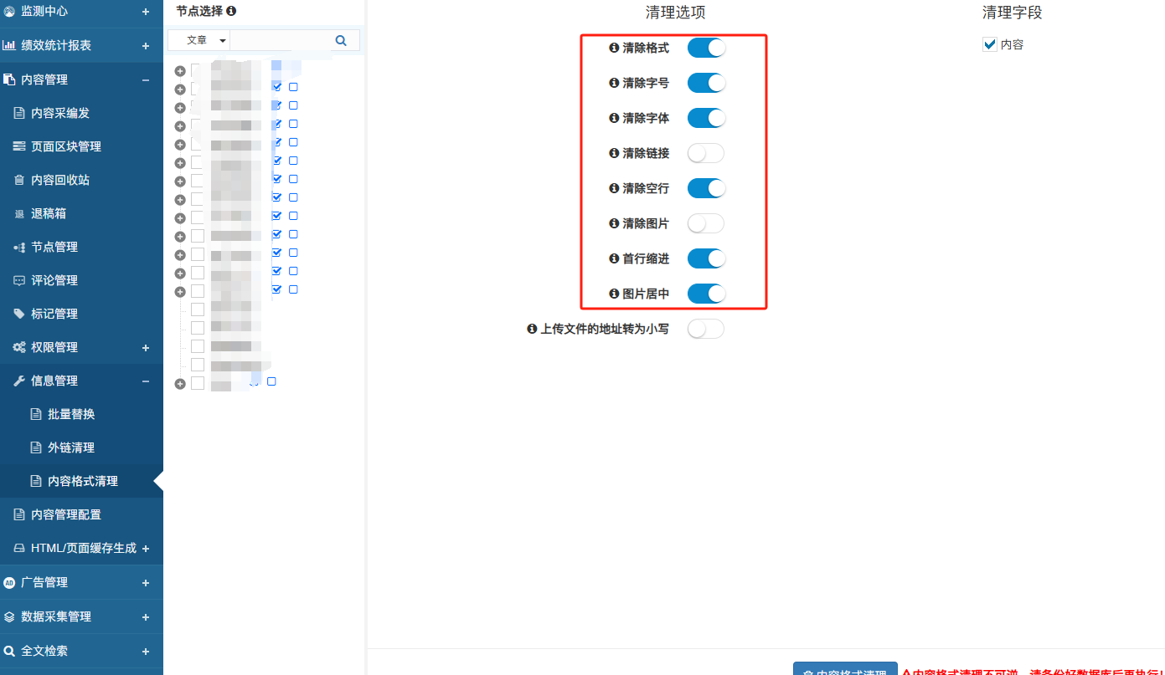The height and width of the screenshot is (675, 1165).
Task: Click the info icon next to 清除链接
Action: pyautogui.click(x=614, y=154)
